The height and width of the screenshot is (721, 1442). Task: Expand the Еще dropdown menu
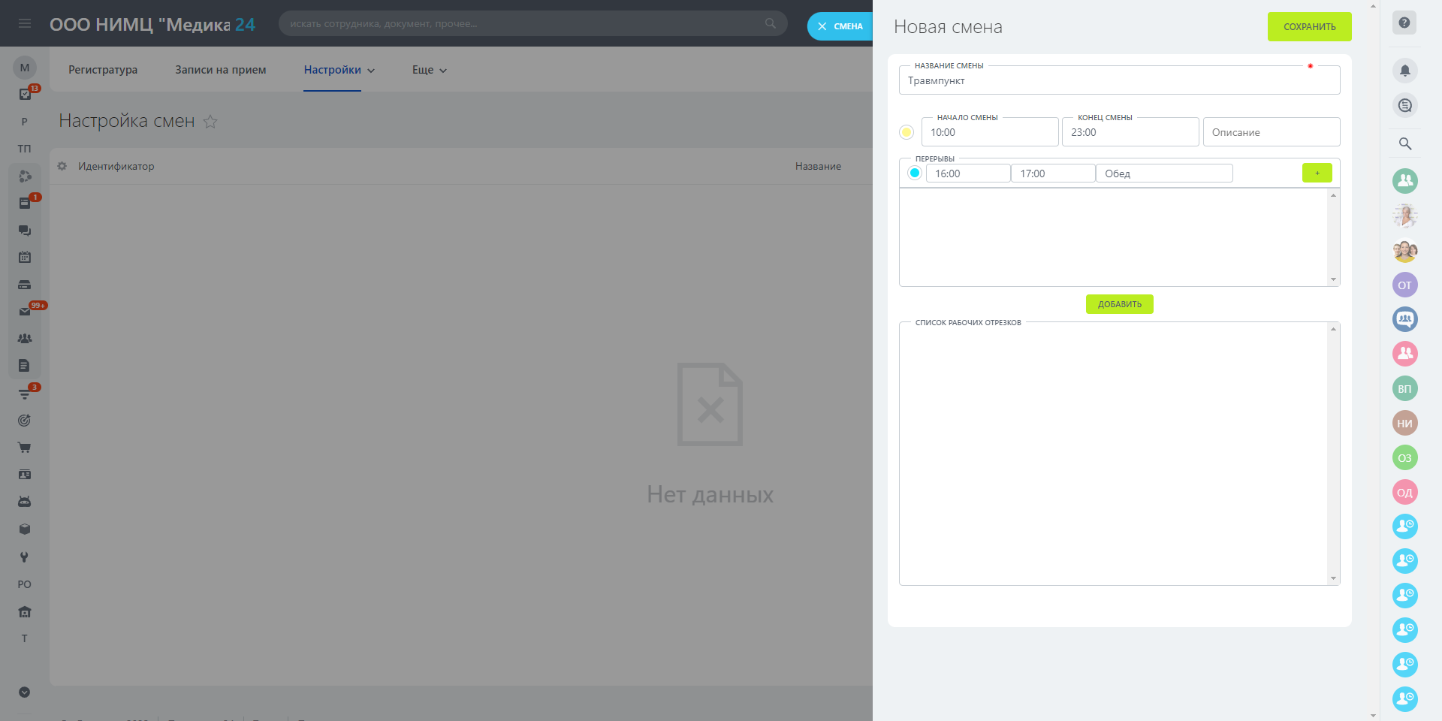pos(429,70)
